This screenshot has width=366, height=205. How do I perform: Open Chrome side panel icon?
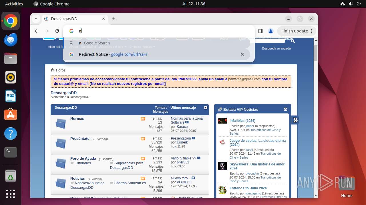click(x=260, y=31)
